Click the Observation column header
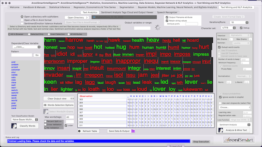 [x=86, y=96]
